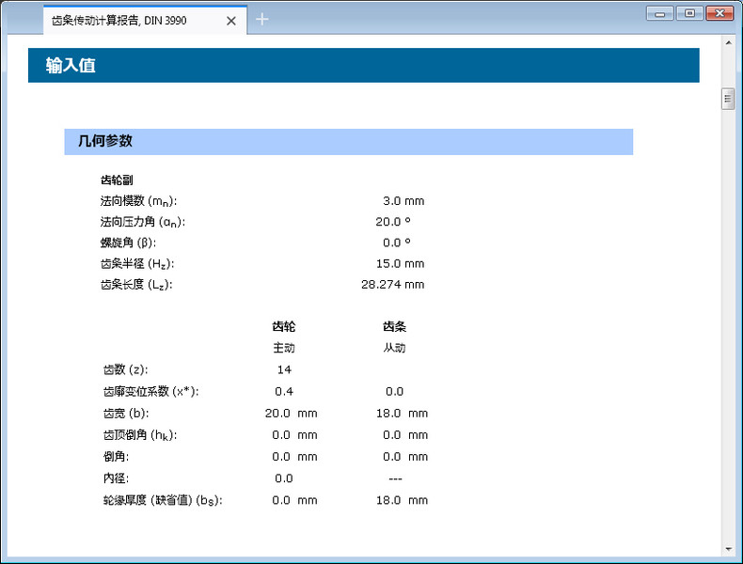This screenshot has height=564, width=743.
Task: Minimize the report window
Action: pos(660,13)
